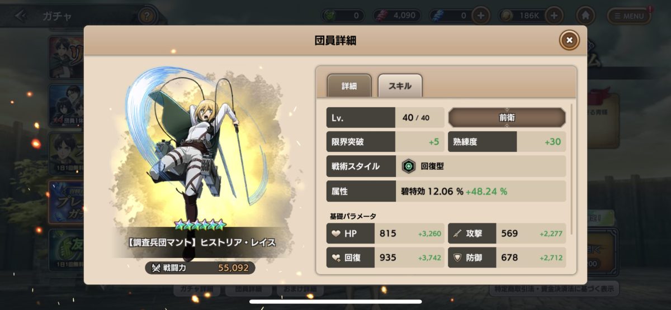Screen dimensions: 671x310
Task: Switch to the スキル tab
Action: [x=400, y=86]
